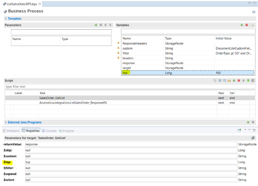Screen dimensions: 258x186
Task: Click pin properties icon in Properties view
Action: pyautogui.click(x=239, y=130)
